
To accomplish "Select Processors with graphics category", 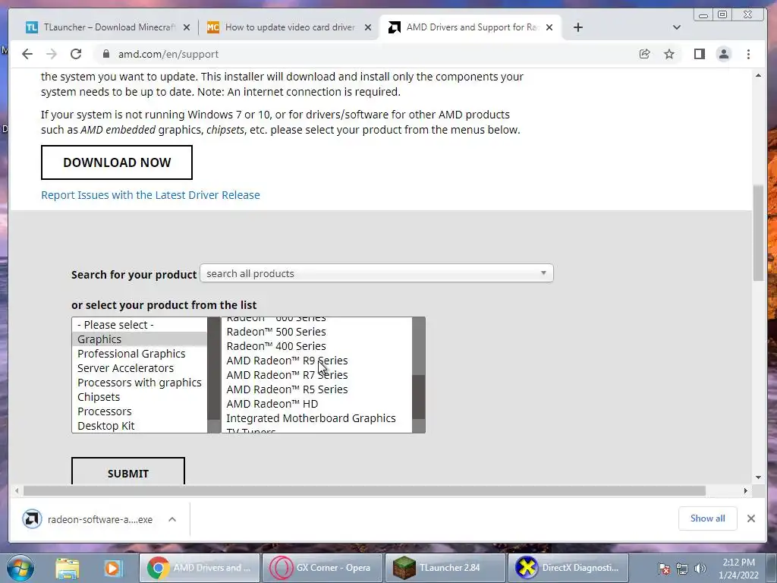I will coord(140,383).
